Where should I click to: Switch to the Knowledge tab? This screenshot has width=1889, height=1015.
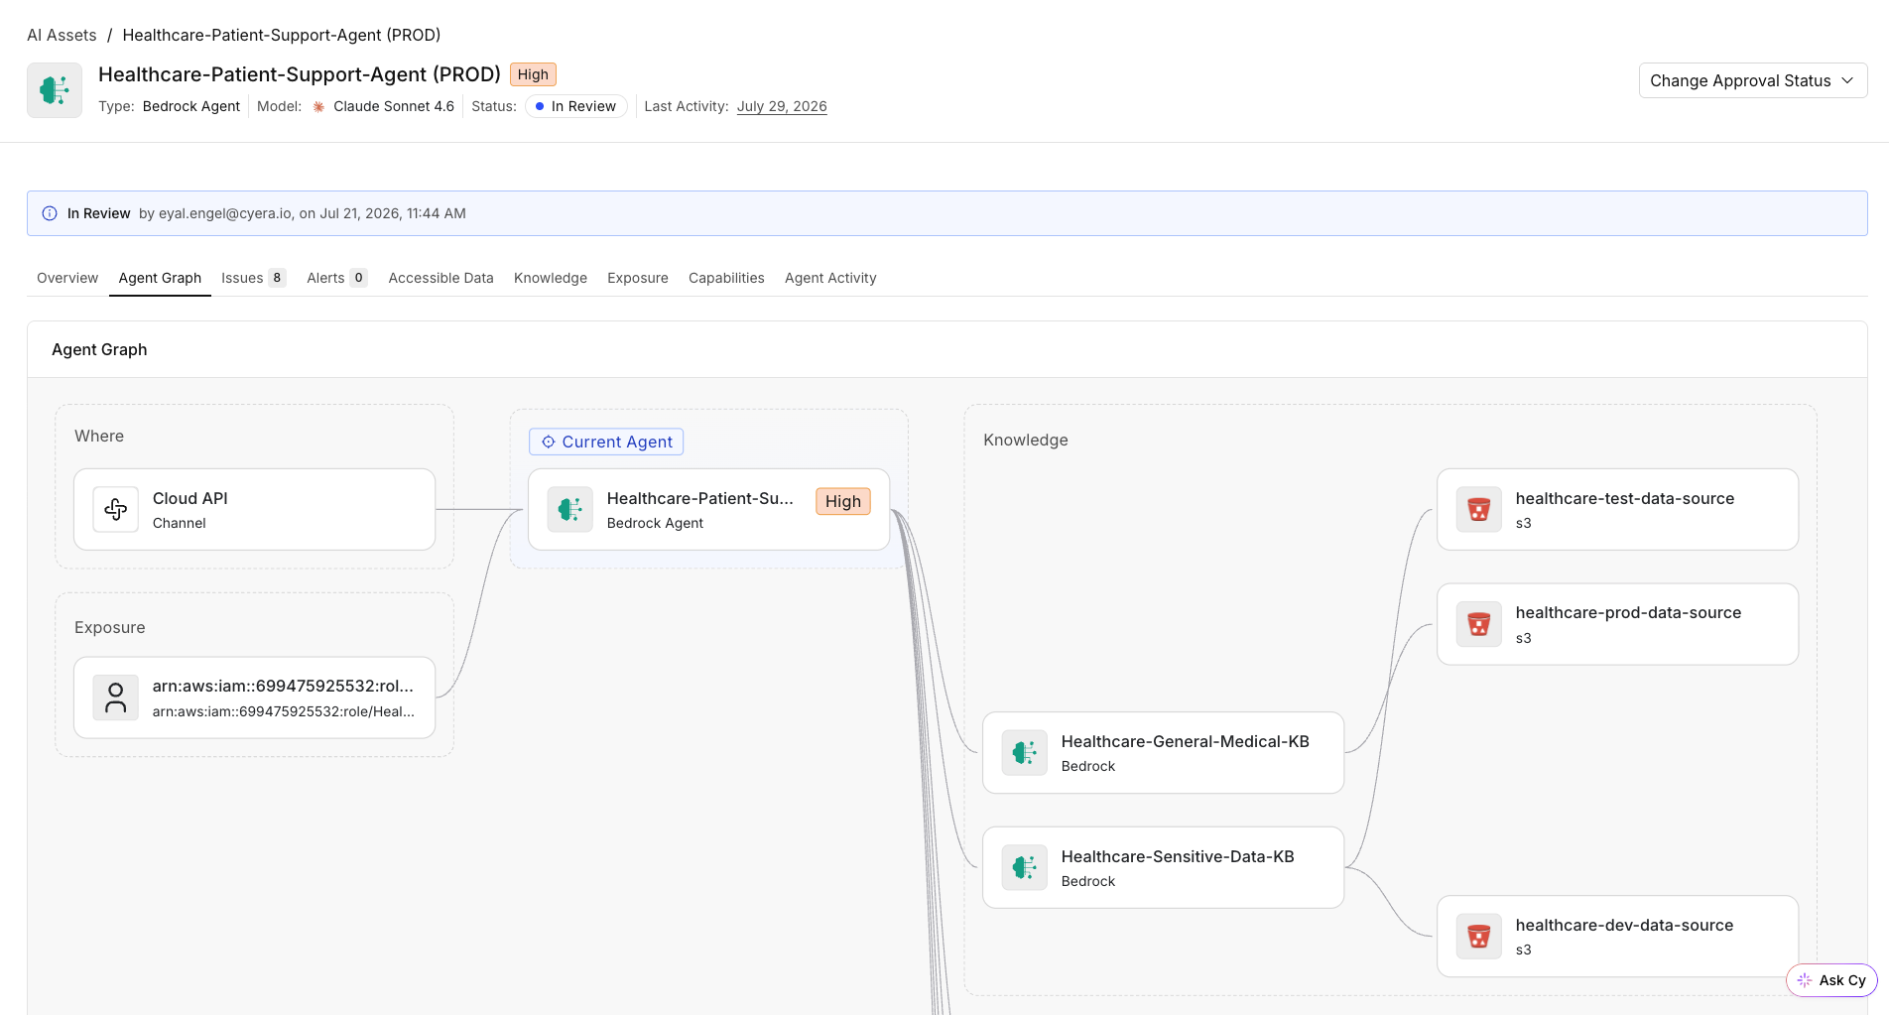(x=551, y=278)
